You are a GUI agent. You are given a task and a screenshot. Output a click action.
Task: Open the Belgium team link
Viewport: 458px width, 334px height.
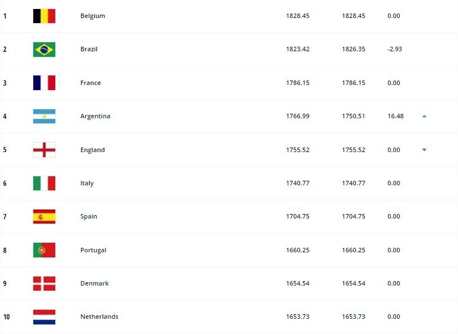(93, 16)
